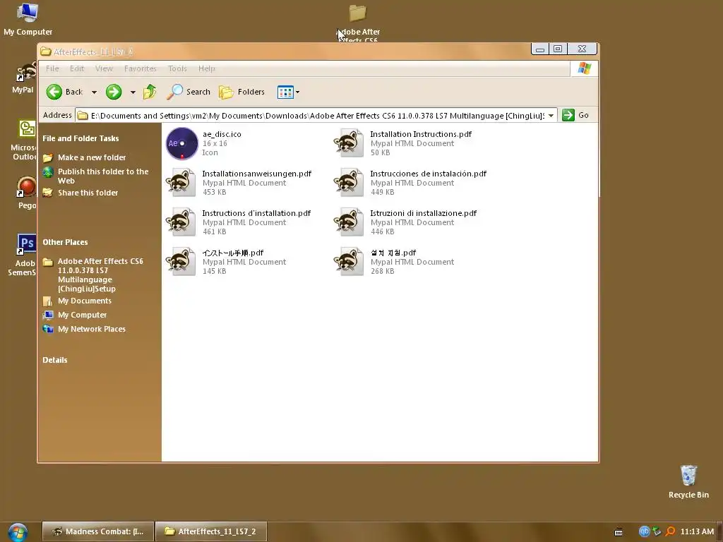Click the MyPal desktop shortcut
The height and width of the screenshot is (542, 723).
(x=26, y=73)
